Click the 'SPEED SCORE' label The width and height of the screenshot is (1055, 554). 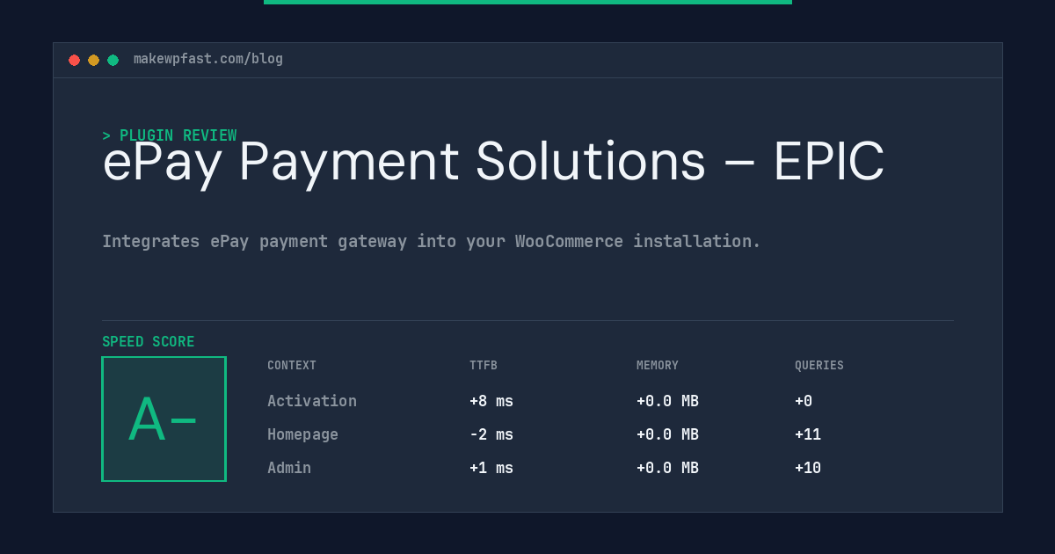click(149, 342)
